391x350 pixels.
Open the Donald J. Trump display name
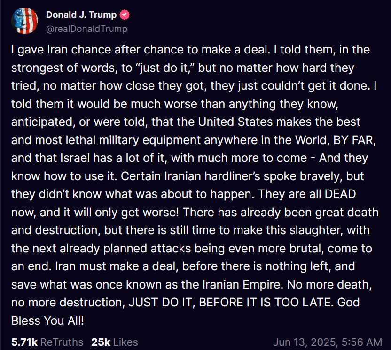[81, 15]
